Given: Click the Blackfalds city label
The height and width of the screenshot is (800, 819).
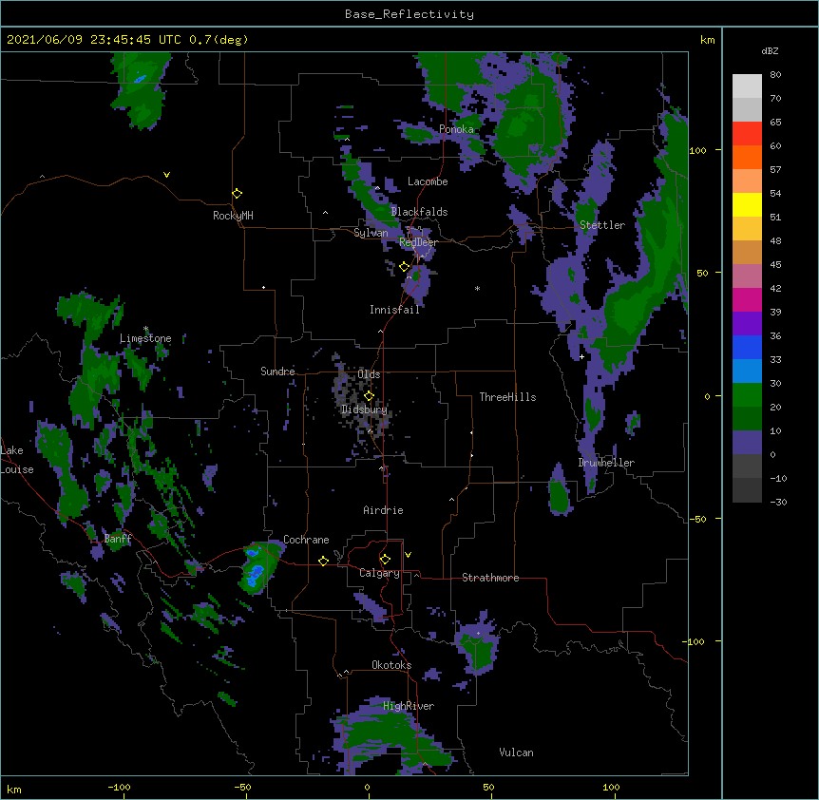Looking at the screenshot, I should coord(419,212).
